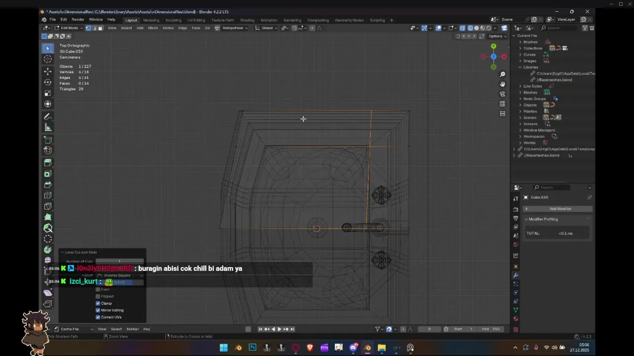
Task: Click outliner filter funnel icon
Action: pyautogui.click(x=585, y=28)
